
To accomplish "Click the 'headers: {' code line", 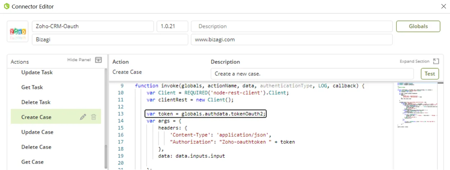I will pyautogui.click(x=172, y=128).
